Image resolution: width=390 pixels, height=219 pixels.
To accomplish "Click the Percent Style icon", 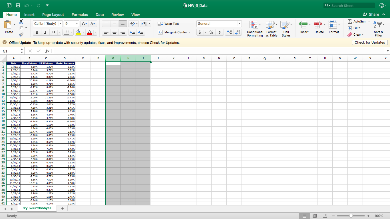I will pos(211,32).
